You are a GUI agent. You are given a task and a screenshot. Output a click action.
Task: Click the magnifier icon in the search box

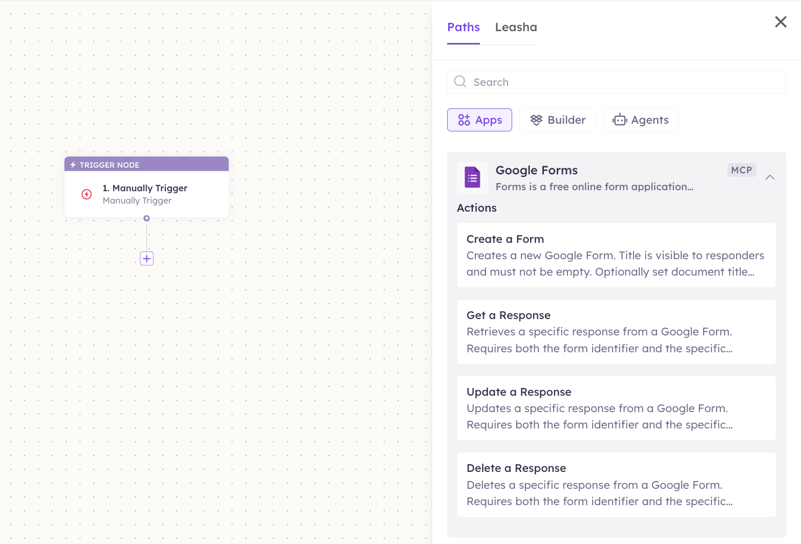460,82
